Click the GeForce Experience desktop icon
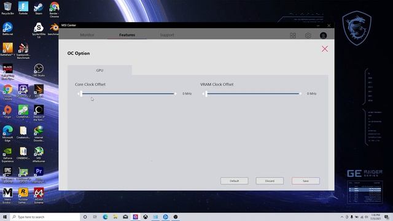 point(7,154)
